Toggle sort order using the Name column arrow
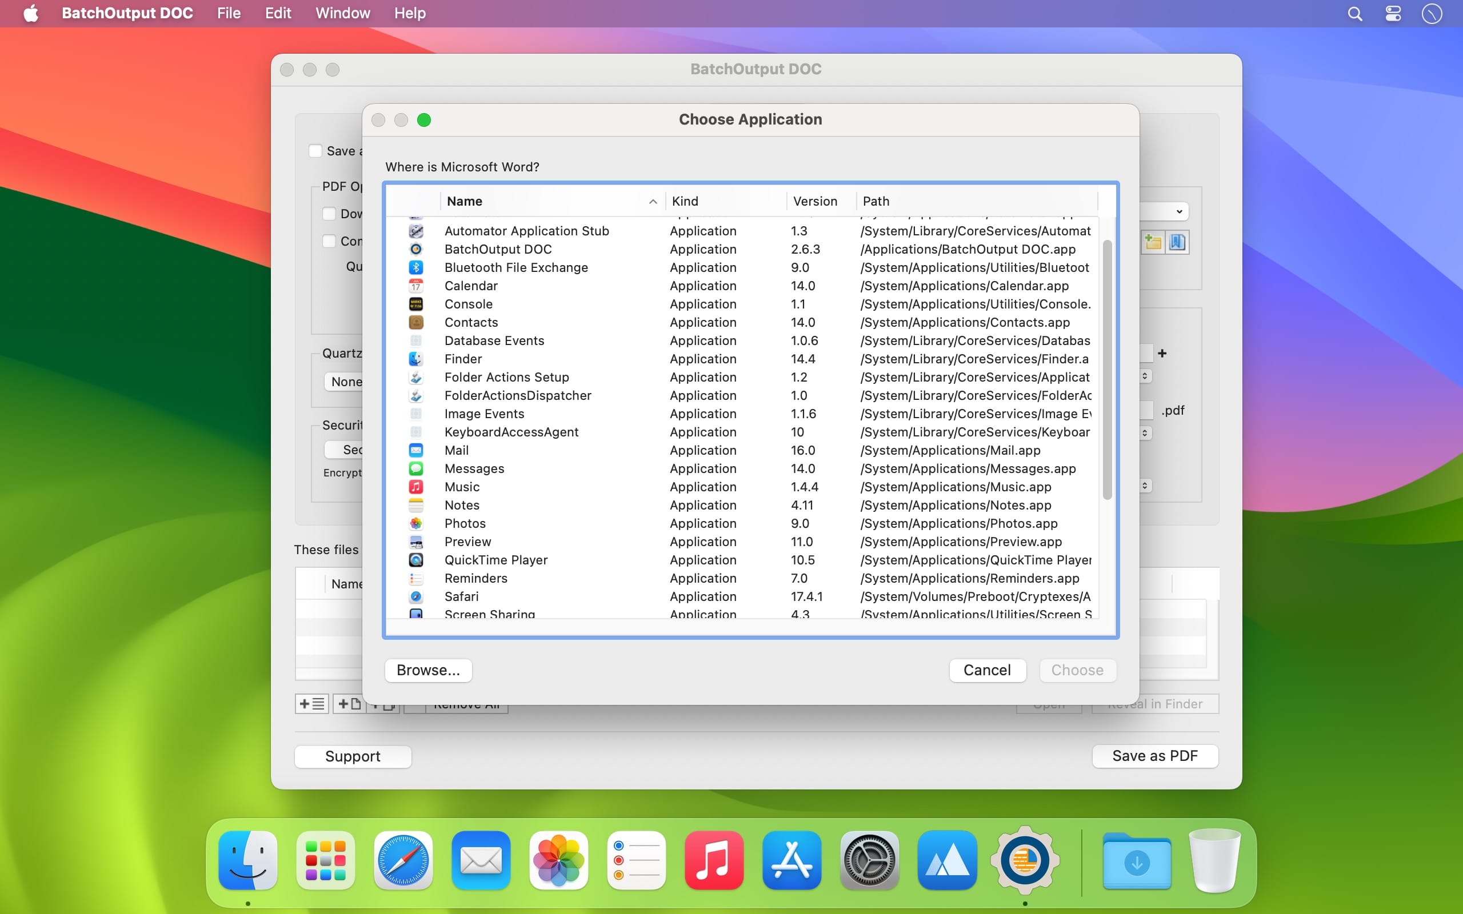Screen dimensions: 1463x914 (x=653, y=201)
